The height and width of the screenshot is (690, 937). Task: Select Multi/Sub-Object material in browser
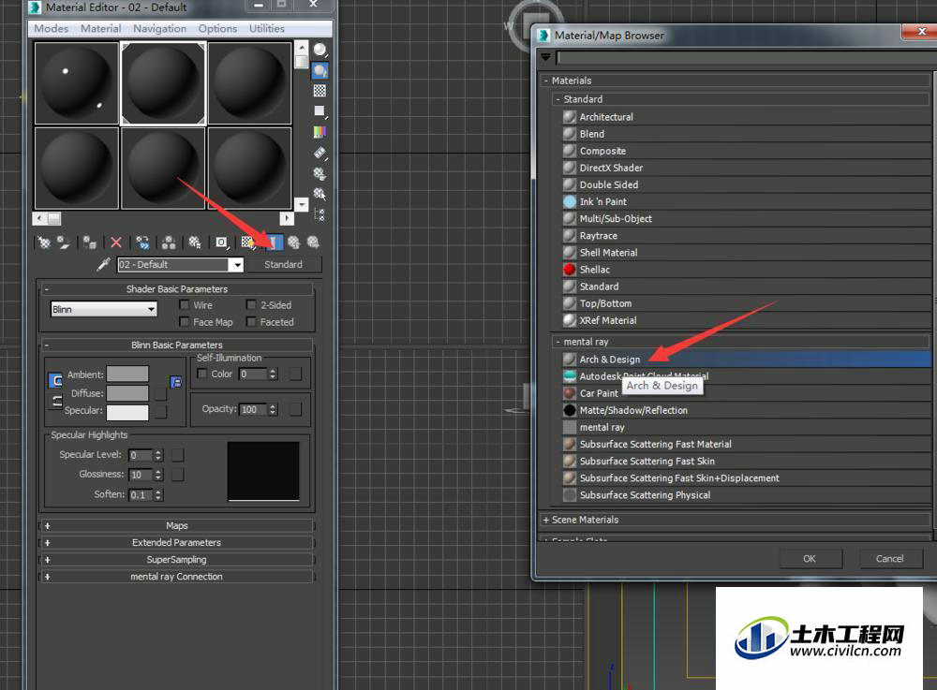[746, 219]
